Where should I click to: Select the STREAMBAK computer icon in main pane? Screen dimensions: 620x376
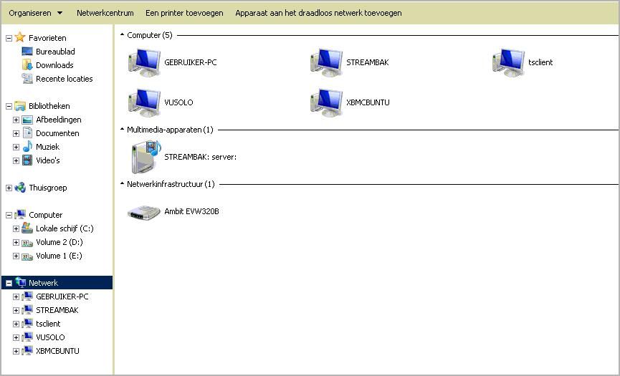[x=326, y=62]
